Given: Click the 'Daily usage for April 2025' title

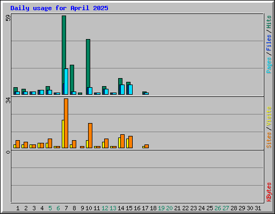Looking at the screenshot, I should pos(59,8).
